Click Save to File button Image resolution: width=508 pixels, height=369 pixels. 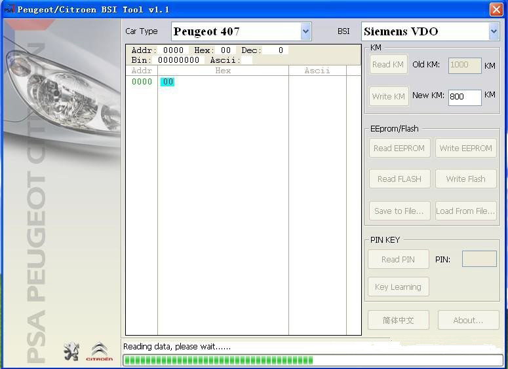(x=399, y=211)
